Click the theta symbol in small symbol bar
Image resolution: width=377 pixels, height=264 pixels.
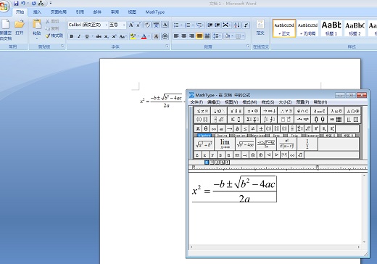click(206, 128)
